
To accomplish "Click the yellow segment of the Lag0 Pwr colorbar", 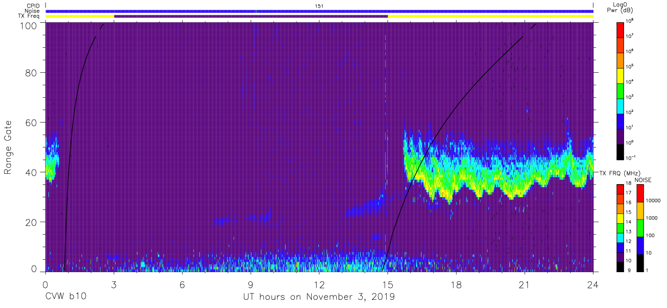I will 621,76.
